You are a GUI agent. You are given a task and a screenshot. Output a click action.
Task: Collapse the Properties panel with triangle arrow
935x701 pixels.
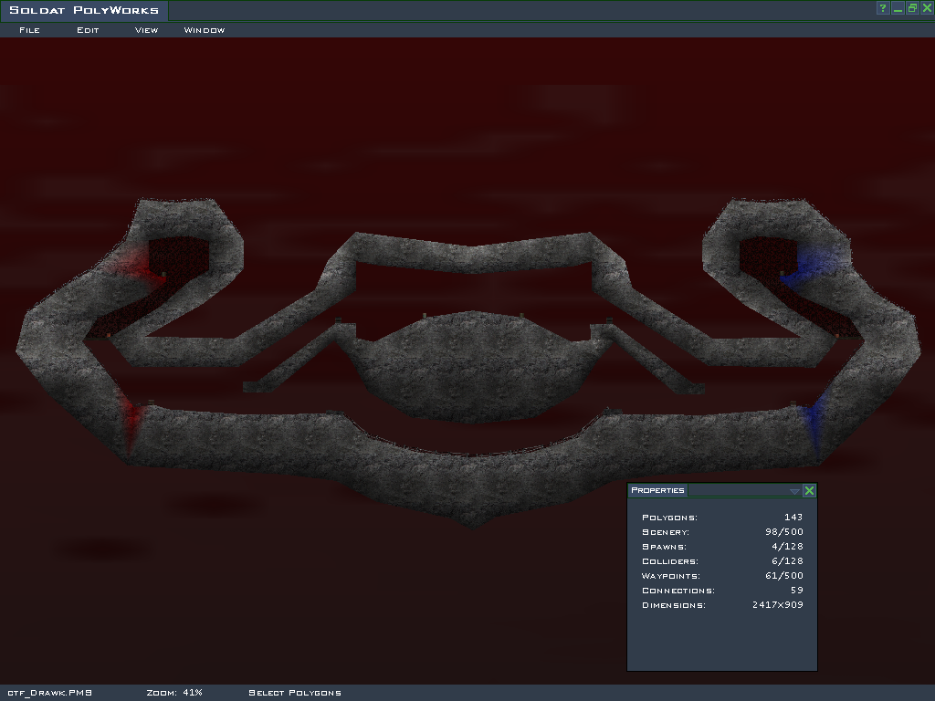(794, 491)
